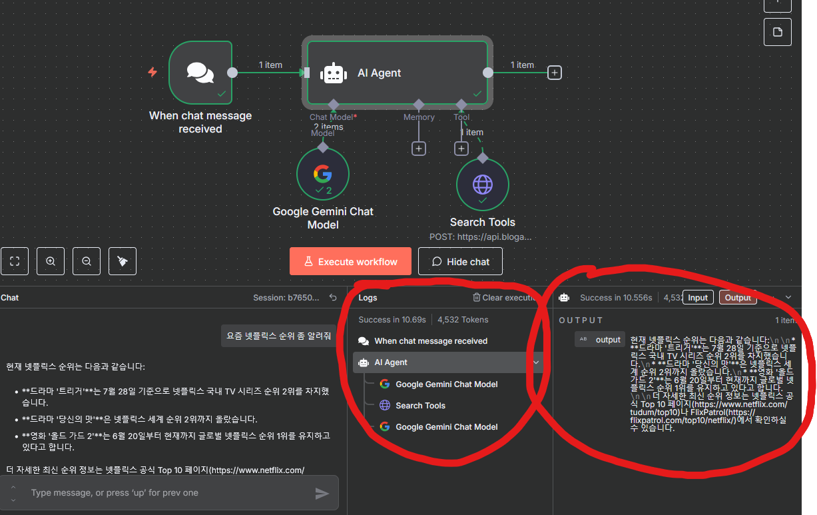Click the sent Korean chat message bubble

click(x=279, y=336)
